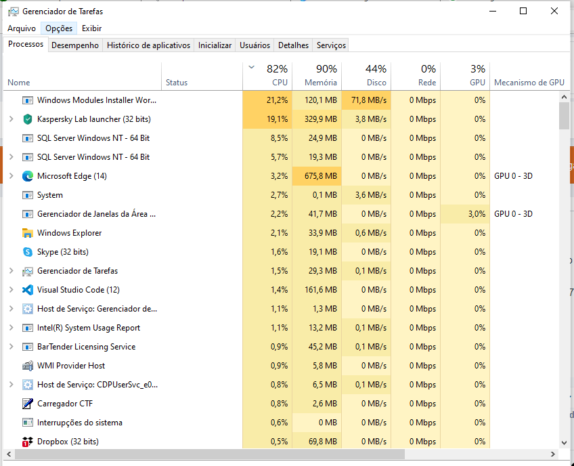Switch to the Histórico de aplicativos tab
Viewport: 574px width, 466px height.
(x=149, y=45)
